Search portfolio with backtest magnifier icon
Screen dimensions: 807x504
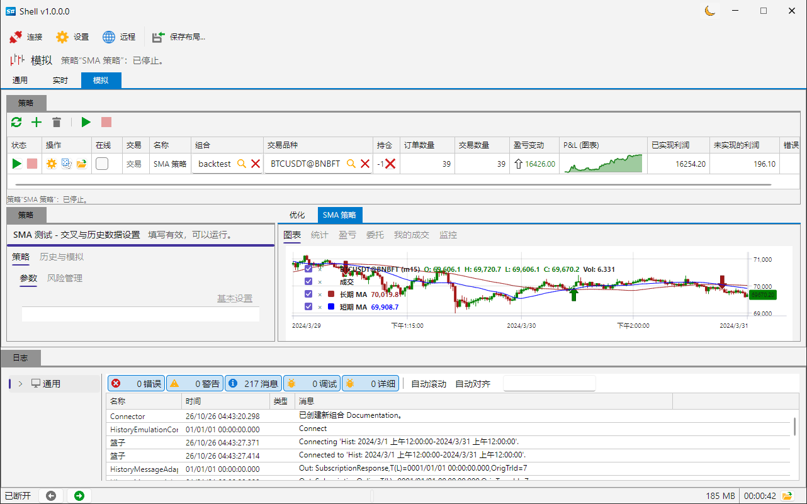tap(242, 164)
